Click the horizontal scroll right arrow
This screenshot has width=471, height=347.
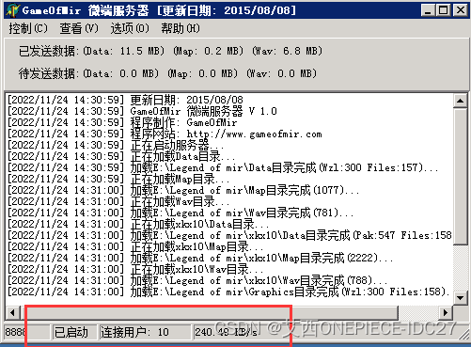pos(446,312)
